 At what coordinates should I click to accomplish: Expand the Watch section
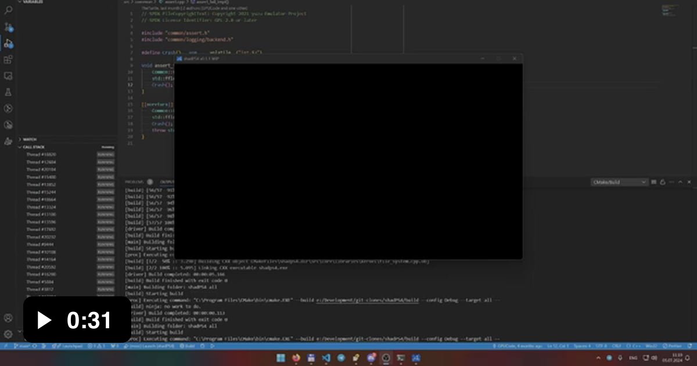click(x=30, y=139)
